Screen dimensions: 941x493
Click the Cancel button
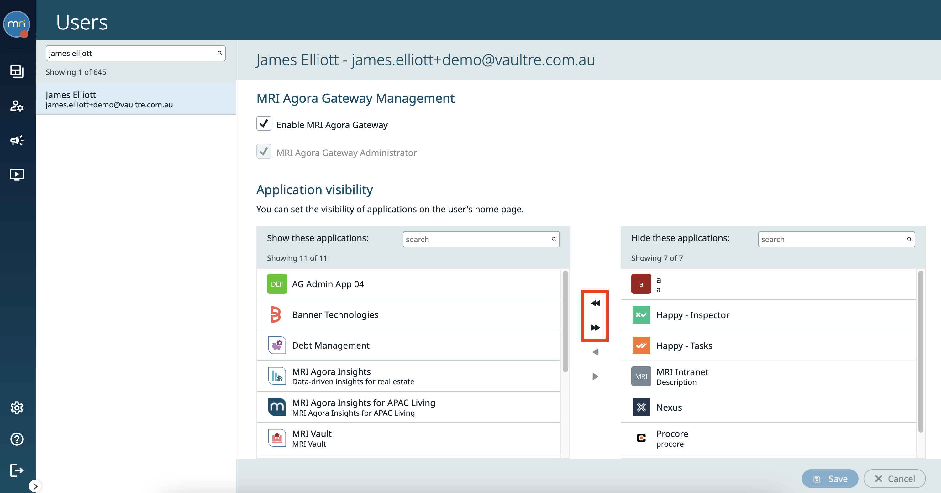[x=895, y=478]
